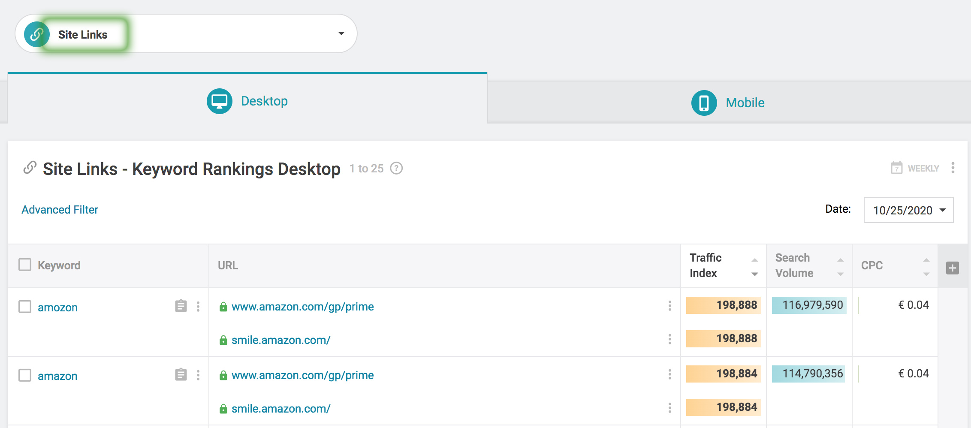Sort CPC descending via down arrow
Screen dimensions: 971x428
tap(926, 274)
